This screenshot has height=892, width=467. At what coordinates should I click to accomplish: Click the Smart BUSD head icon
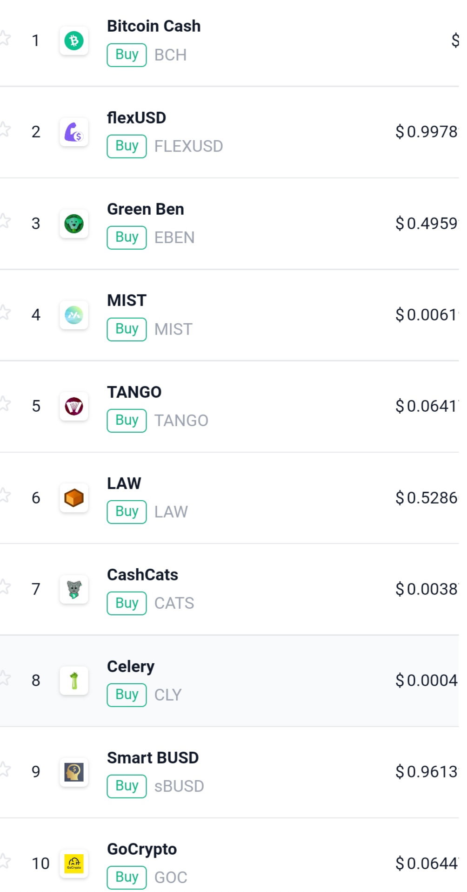click(x=74, y=772)
